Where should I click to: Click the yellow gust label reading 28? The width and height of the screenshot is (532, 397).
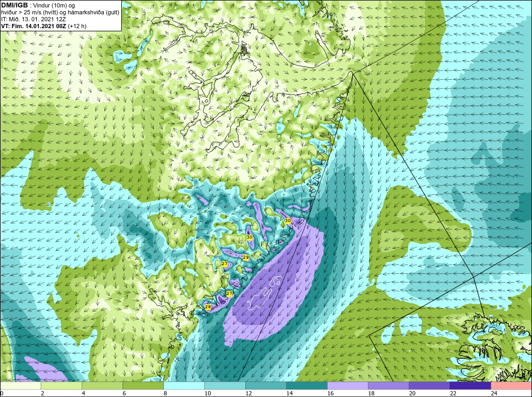(x=208, y=307)
